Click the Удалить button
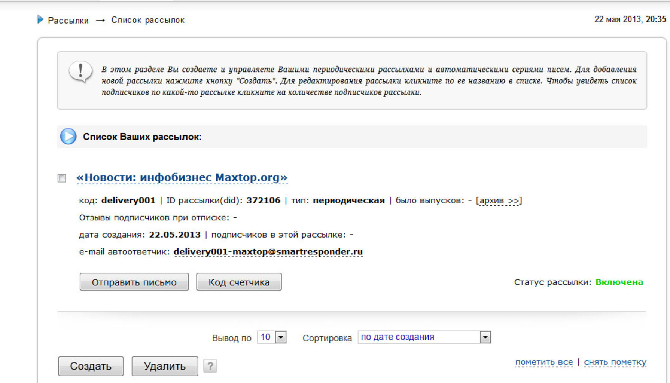670x383 pixels. (x=165, y=366)
